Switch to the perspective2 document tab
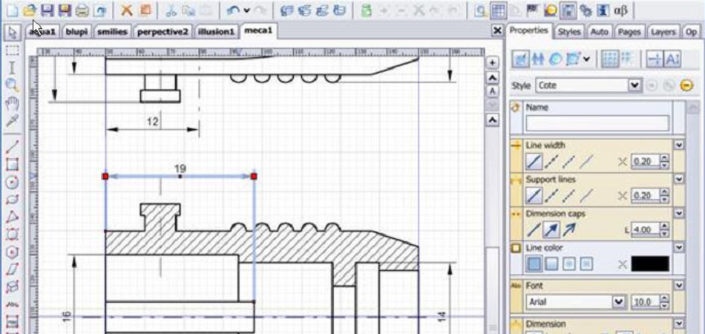 pyautogui.click(x=163, y=32)
